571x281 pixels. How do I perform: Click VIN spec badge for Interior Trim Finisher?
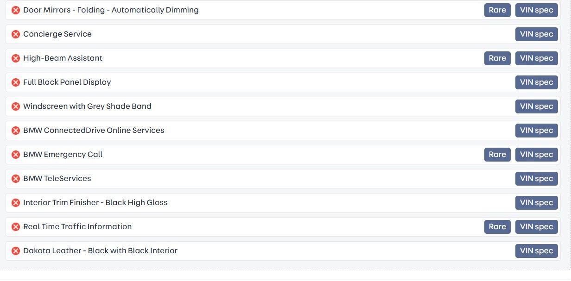(536, 203)
